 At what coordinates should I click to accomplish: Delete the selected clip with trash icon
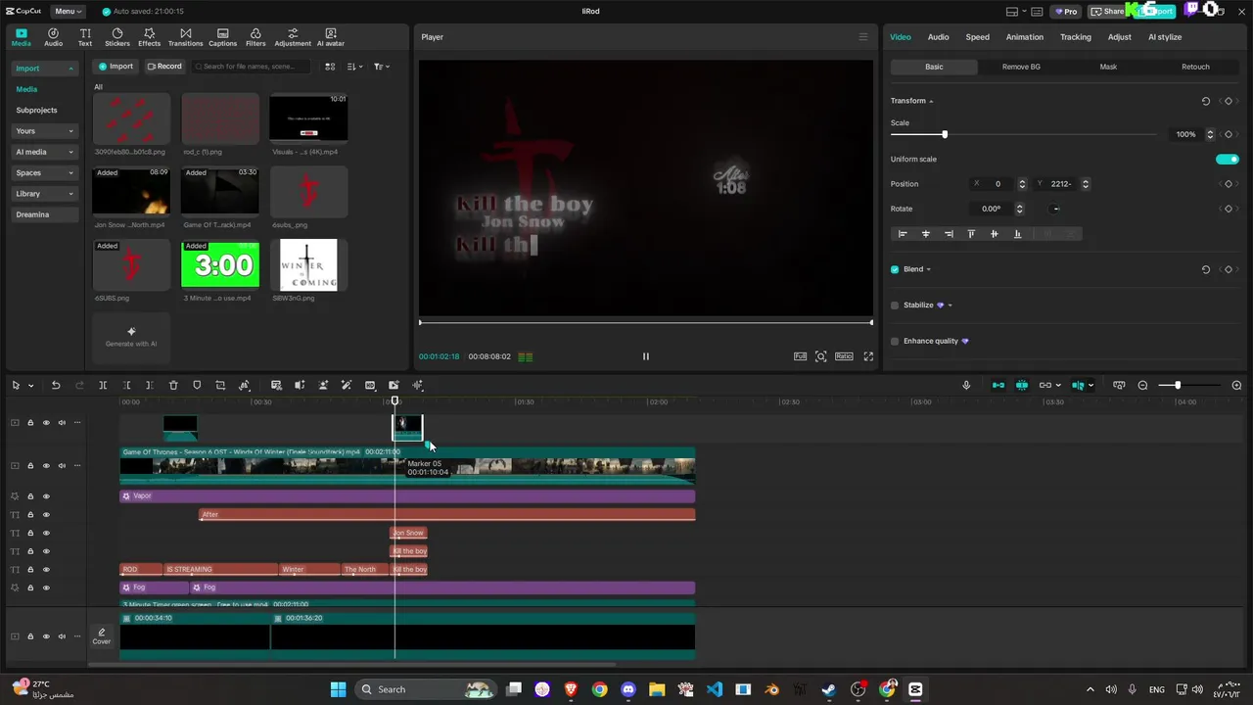click(x=173, y=386)
